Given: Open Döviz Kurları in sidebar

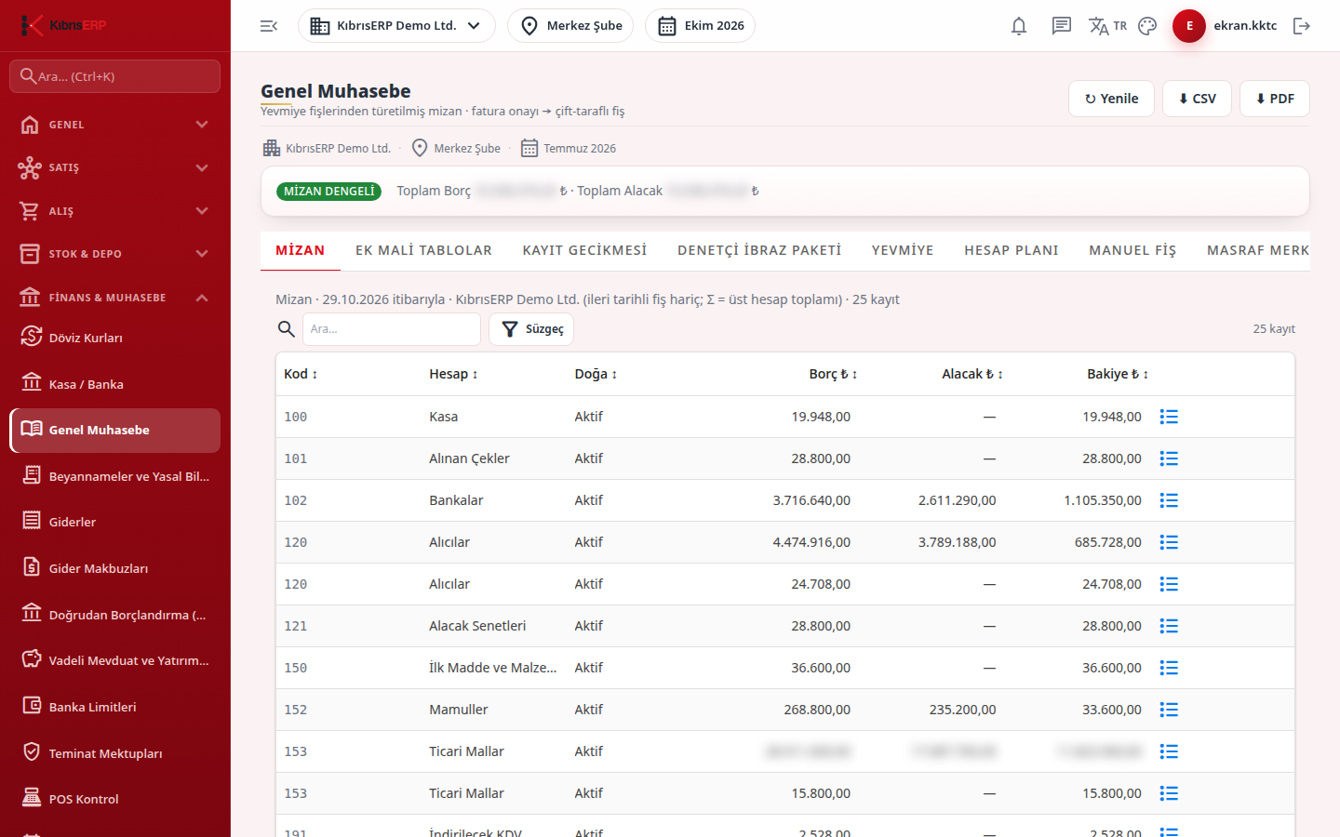Looking at the screenshot, I should (x=114, y=338).
